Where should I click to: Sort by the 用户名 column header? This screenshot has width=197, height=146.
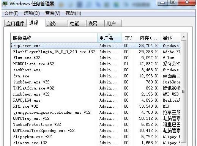tap(109, 38)
